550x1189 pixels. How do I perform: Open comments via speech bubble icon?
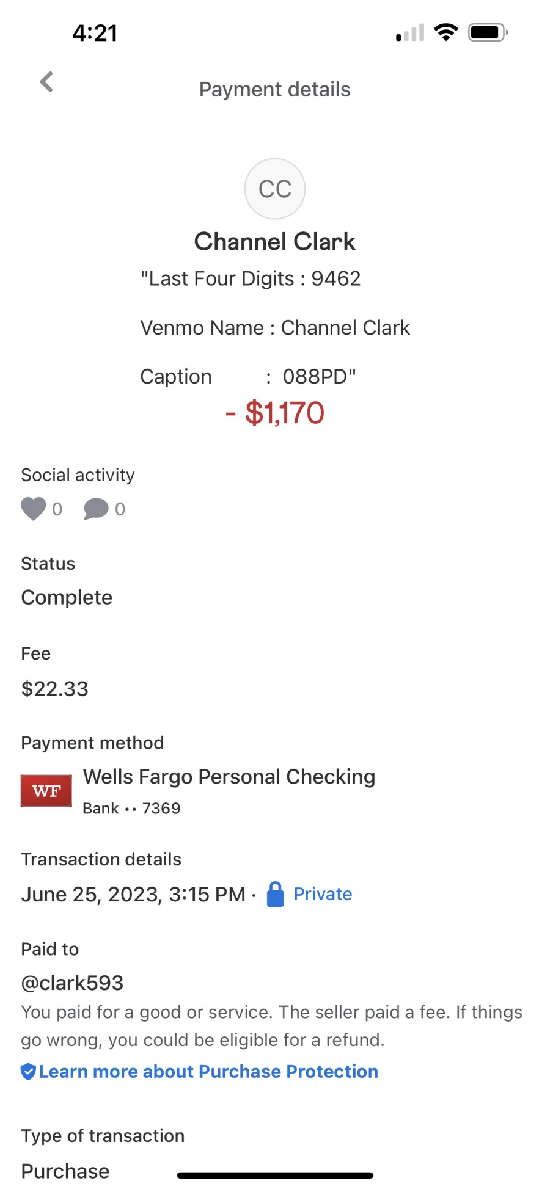tap(96, 509)
